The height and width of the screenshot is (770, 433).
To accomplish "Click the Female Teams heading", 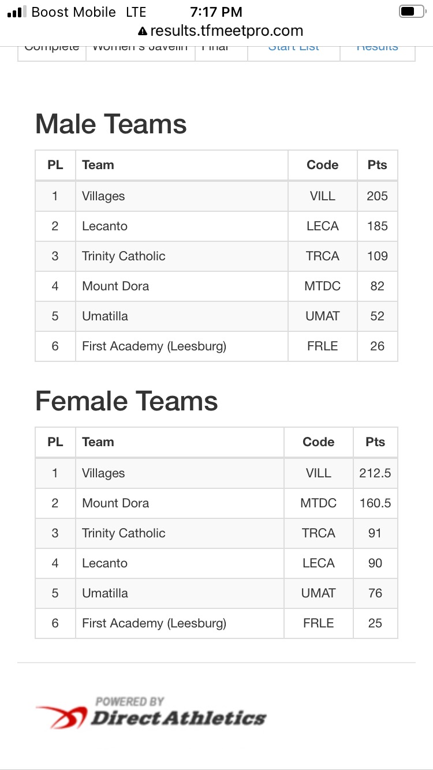I will [x=126, y=401].
